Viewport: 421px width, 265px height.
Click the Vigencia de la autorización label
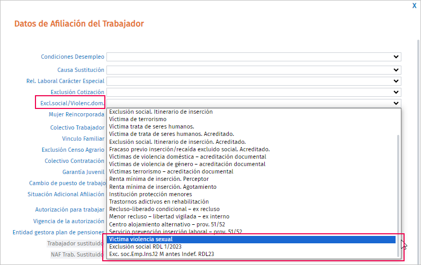coord(69,221)
